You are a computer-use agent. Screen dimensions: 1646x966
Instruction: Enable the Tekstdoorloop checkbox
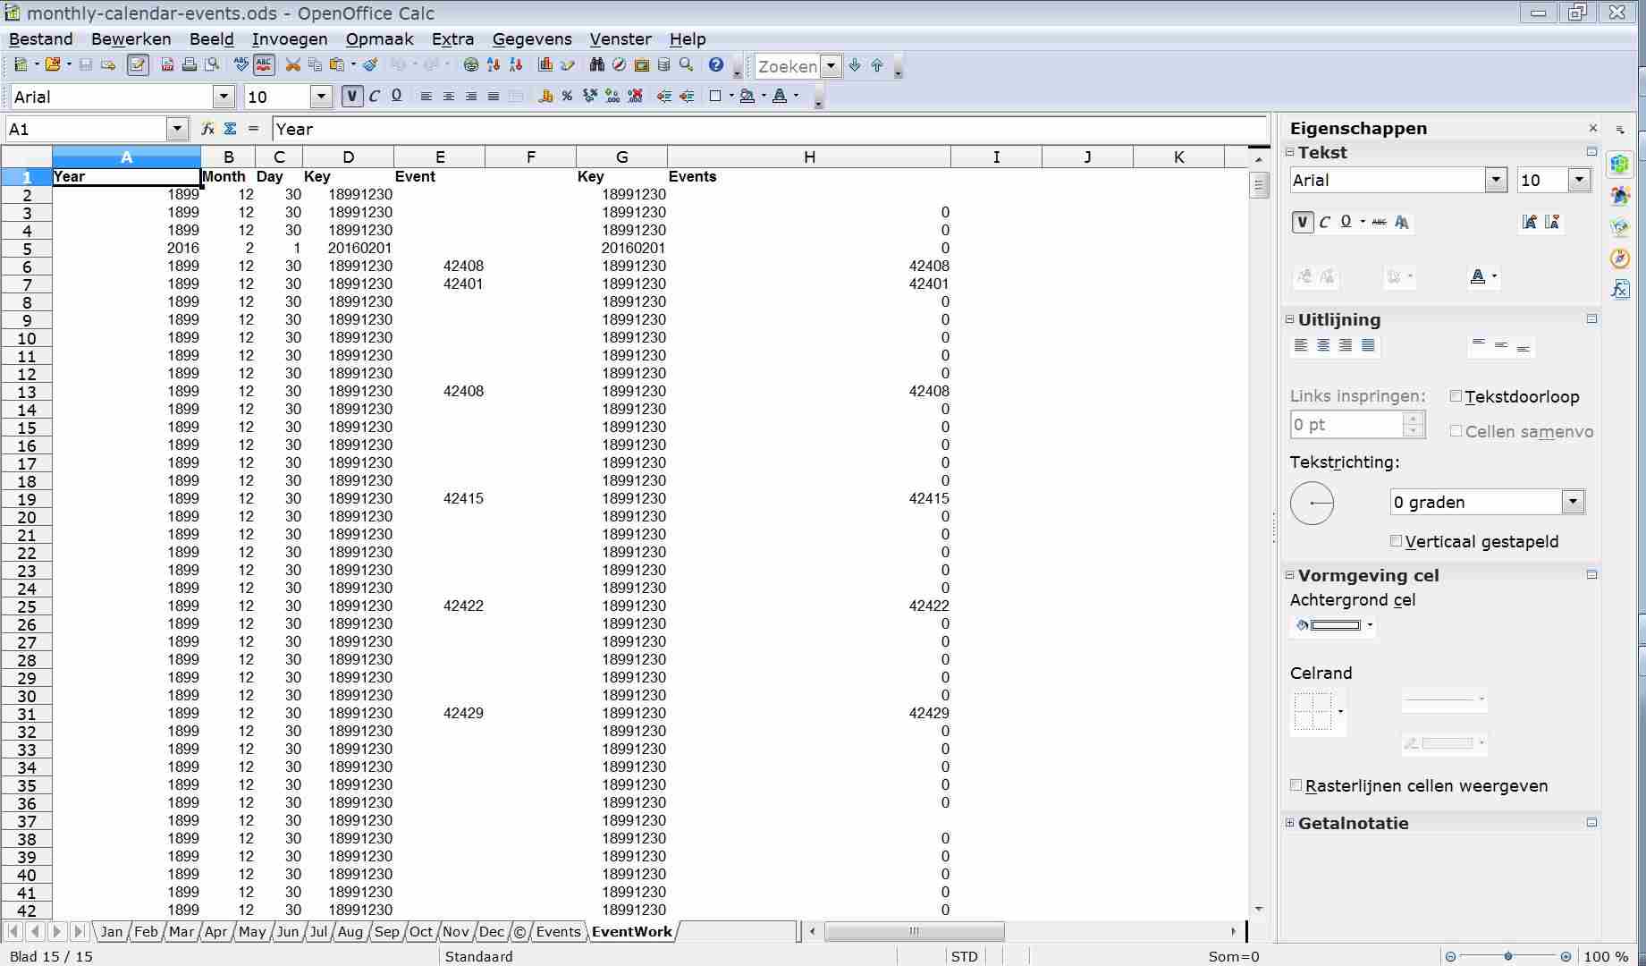pos(1456,396)
